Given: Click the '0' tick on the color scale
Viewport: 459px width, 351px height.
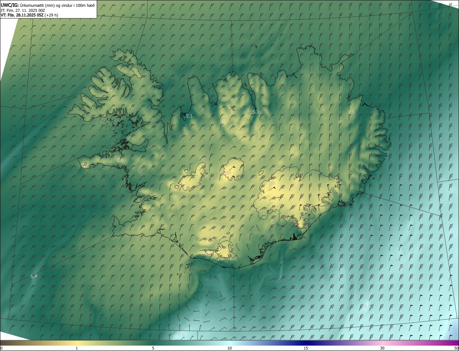Looking at the screenshot, I should pos(1,348).
